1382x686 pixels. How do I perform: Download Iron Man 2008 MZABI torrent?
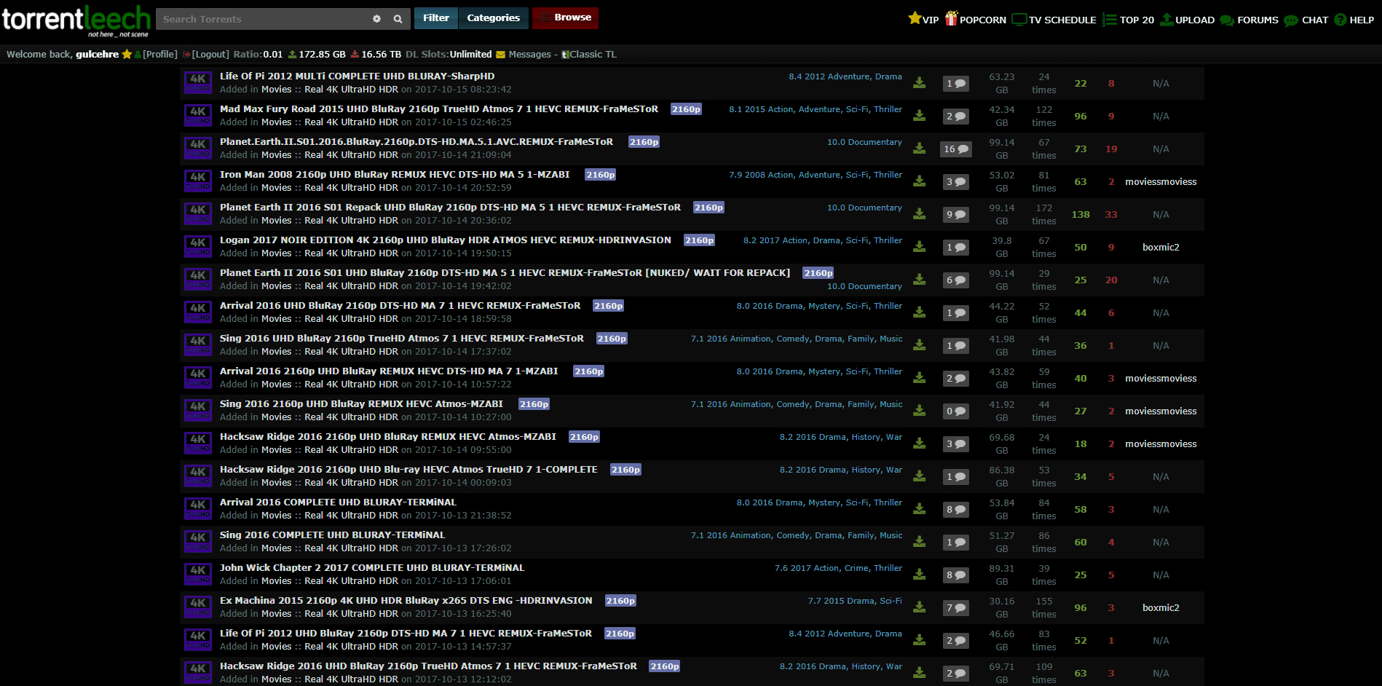[x=920, y=181]
